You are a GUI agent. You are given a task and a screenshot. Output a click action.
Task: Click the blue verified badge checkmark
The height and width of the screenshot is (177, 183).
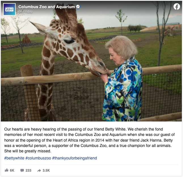pyautogui.click(x=78, y=7)
